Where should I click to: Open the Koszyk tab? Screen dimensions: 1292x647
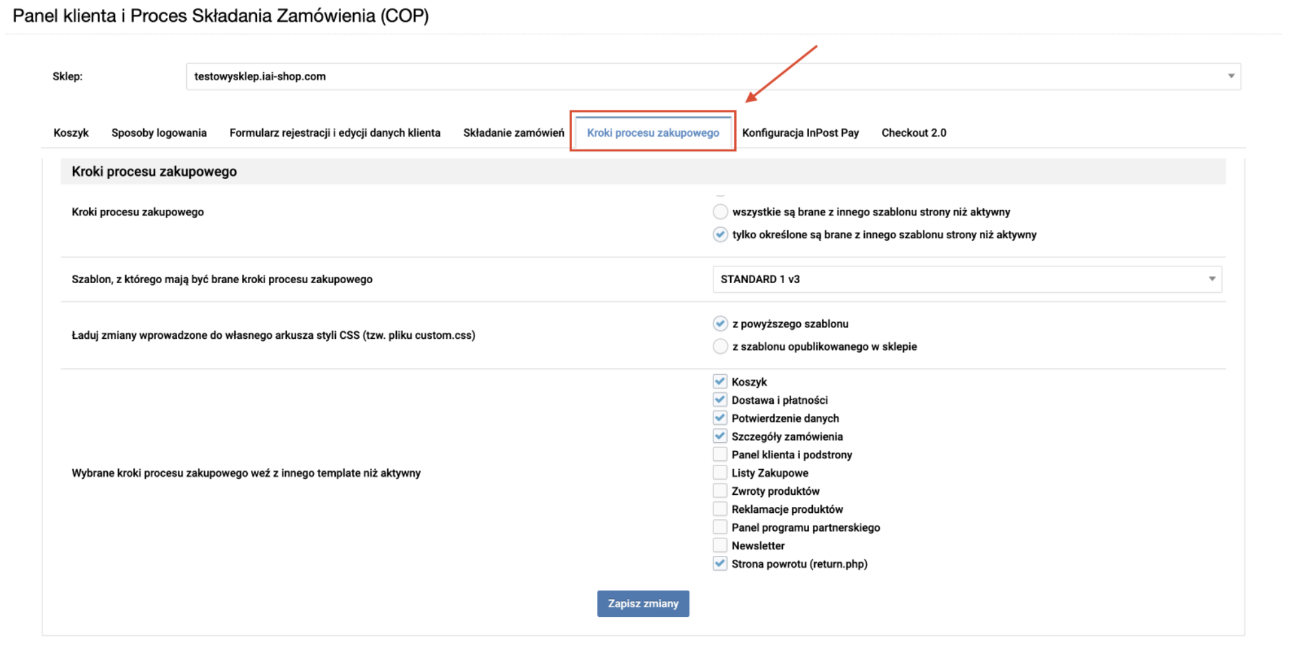71,133
